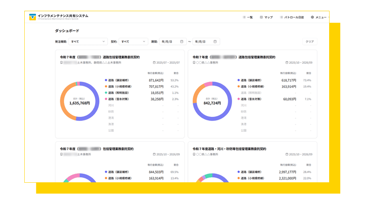Click the calendar icon in the 844,503円 card
Screen dimensions: 365x205
click(154, 154)
